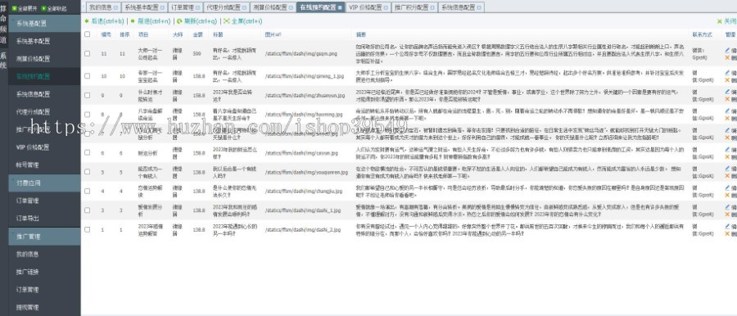Click the delete X icon for row 10
The width and height of the screenshot is (737, 316).
727,80
